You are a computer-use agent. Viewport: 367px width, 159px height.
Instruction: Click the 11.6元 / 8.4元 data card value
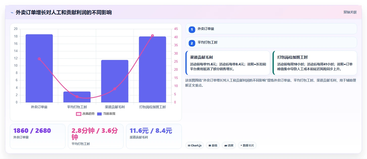pos(151,131)
